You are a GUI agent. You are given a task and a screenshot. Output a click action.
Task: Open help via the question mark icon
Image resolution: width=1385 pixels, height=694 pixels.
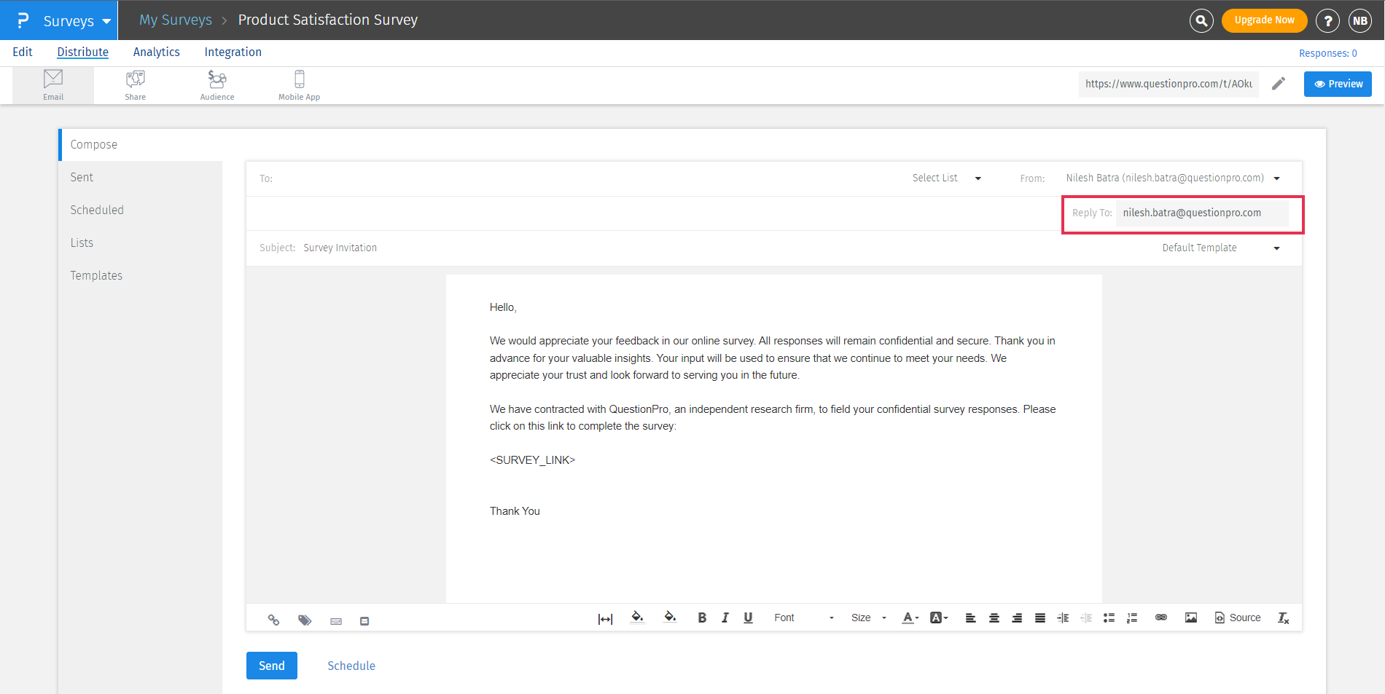[1327, 20]
